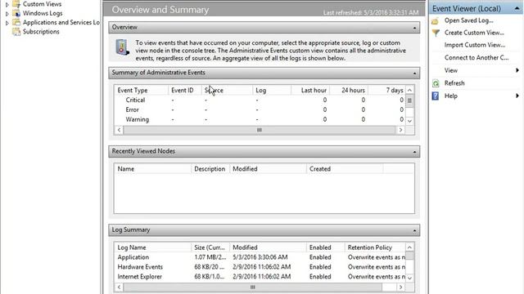524x294 pixels.
Task: Sort by Event ID column header
Action: [185, 91]
